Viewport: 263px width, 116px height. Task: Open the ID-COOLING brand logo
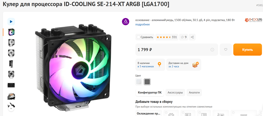pos(253,20)
